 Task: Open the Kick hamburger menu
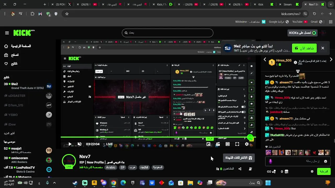(7, 33)
